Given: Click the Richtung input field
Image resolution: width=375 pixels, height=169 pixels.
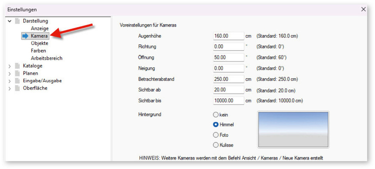Looking at the screenshot, I should (228, 46).
